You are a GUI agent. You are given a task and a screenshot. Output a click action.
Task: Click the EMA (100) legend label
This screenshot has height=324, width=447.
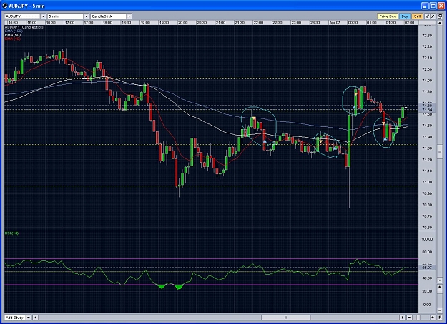(x=14, y=31)
